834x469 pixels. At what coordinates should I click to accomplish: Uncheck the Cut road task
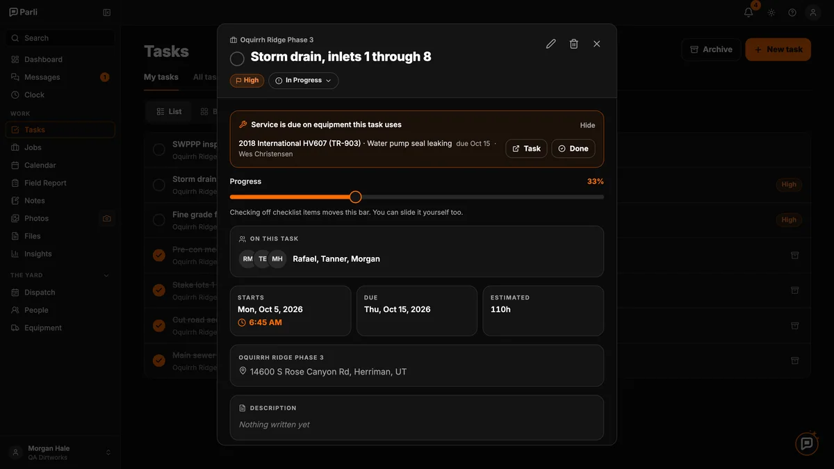point(159,325)
